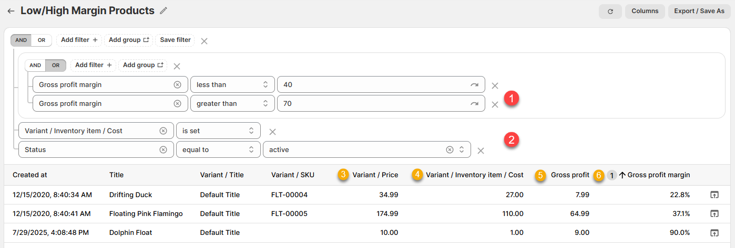The height and width of the screenshot is (248, 735).
Task: Remove the 'less than 40' filter row
Action: tap(494, 85)
